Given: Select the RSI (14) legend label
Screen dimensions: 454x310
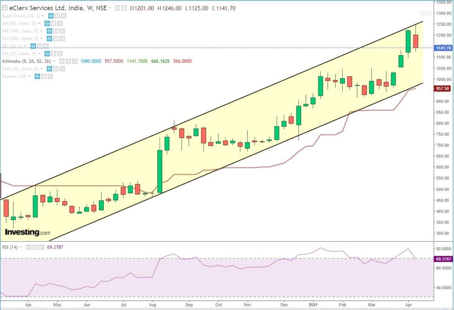Looking at the screenshot, I should point(10,247).
